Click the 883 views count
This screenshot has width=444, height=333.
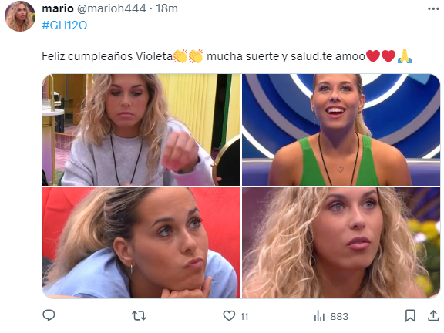[339, 316]
